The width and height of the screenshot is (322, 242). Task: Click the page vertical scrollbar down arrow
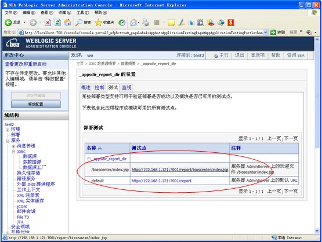(x=317, y=231)
